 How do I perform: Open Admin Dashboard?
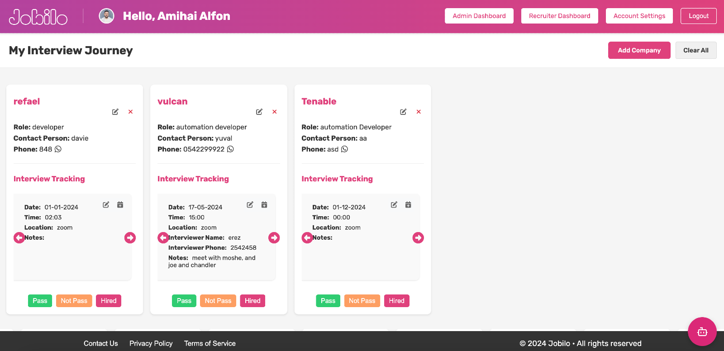479,16
